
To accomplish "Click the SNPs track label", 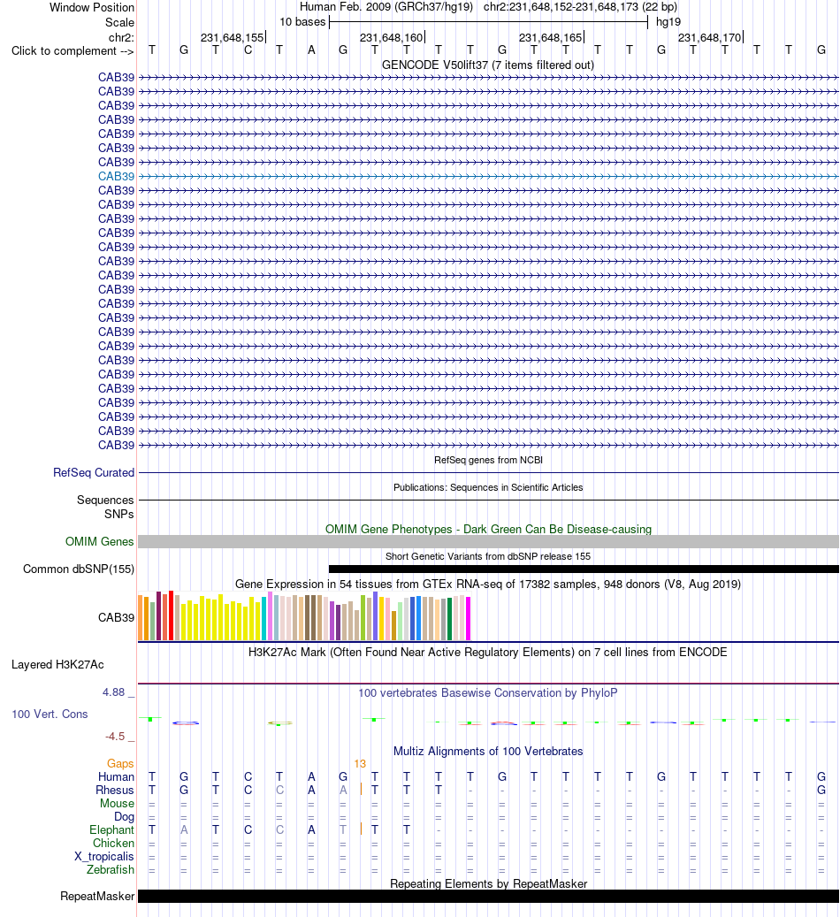I will (x=118, y=514).
